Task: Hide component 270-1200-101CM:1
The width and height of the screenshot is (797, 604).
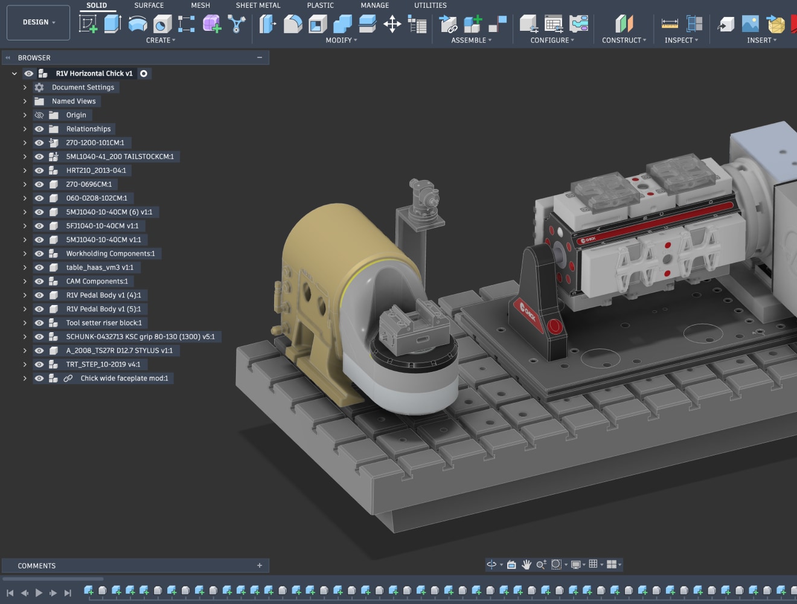Action: (39, 143)
